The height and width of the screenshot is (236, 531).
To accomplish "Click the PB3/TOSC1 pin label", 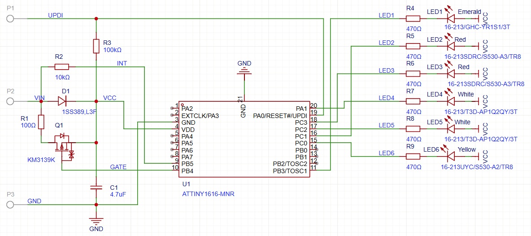I will [x=290, y=170].
